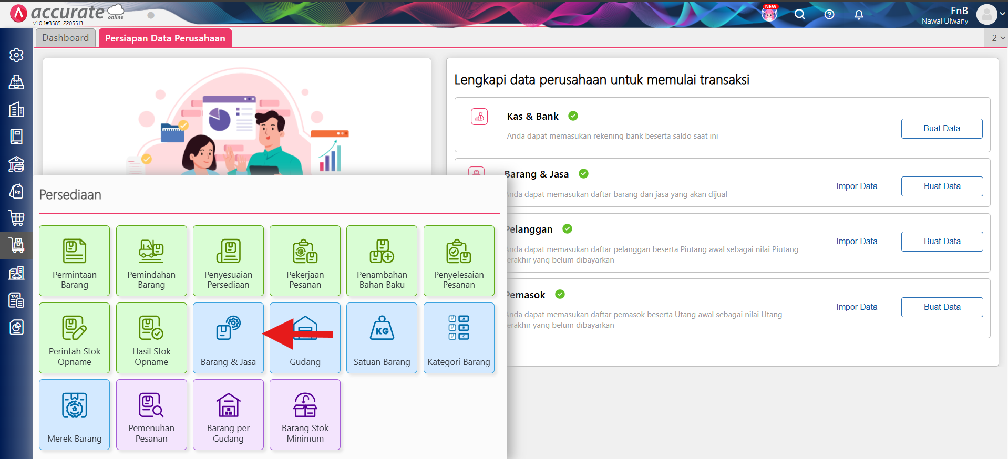Viewport: 1008px width, 459px height.
Task: Click the ledger book sidebar icon
Action: pyautogui.click(x=16, y=137)
